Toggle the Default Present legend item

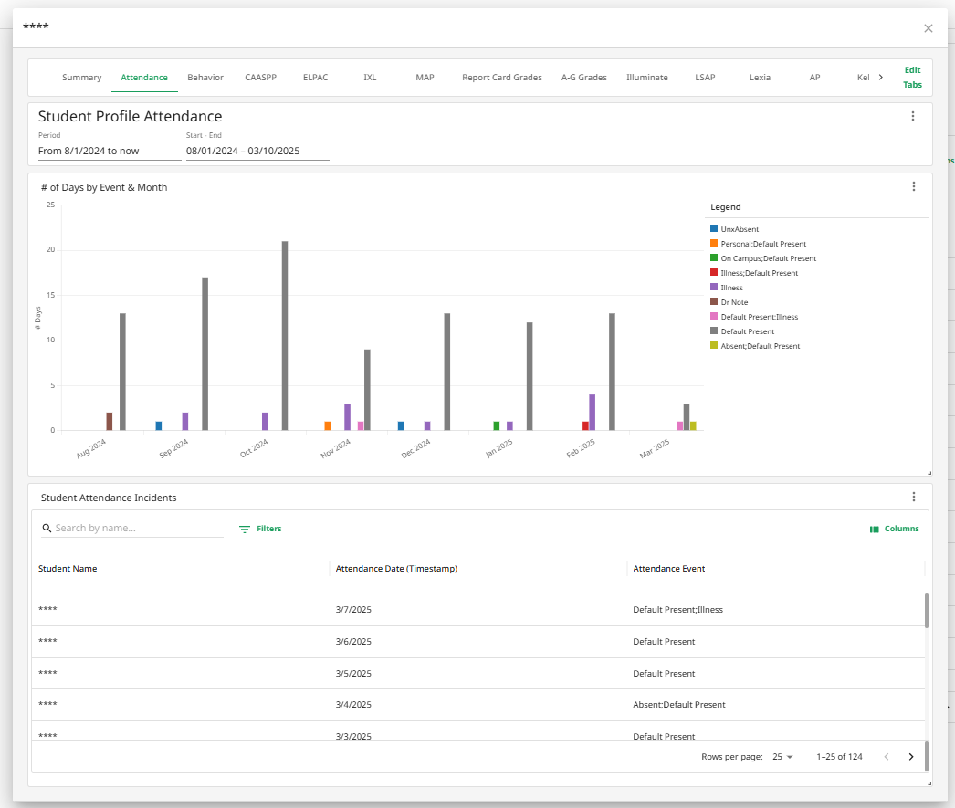coord(747,331)
